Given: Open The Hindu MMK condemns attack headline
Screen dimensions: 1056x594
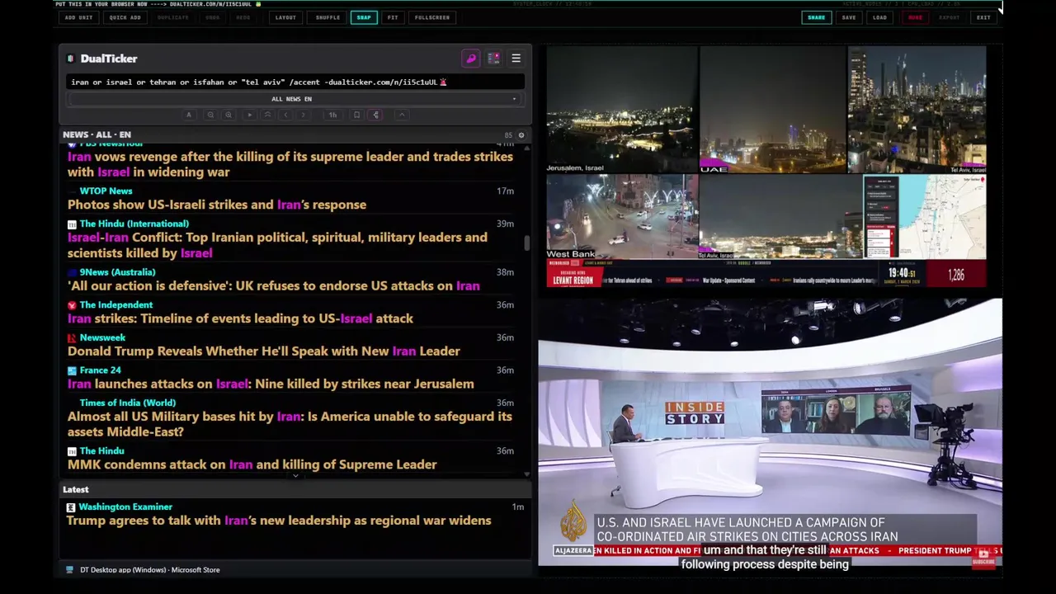Looking at the screenshot, I should tap(252, 464).
